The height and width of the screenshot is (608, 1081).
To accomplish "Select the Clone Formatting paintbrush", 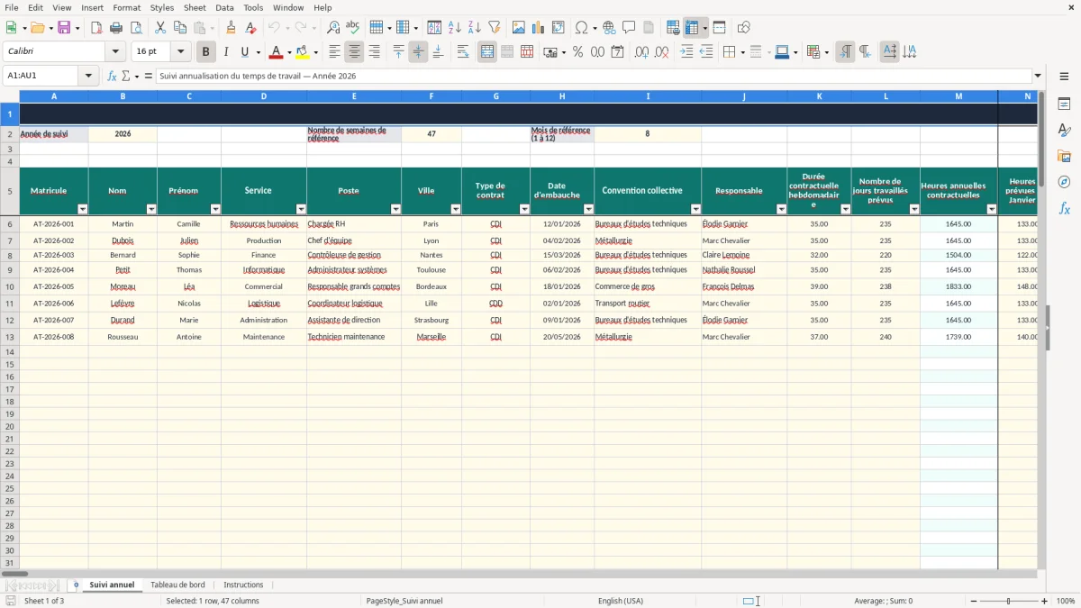I will click(x=232, y=28).
